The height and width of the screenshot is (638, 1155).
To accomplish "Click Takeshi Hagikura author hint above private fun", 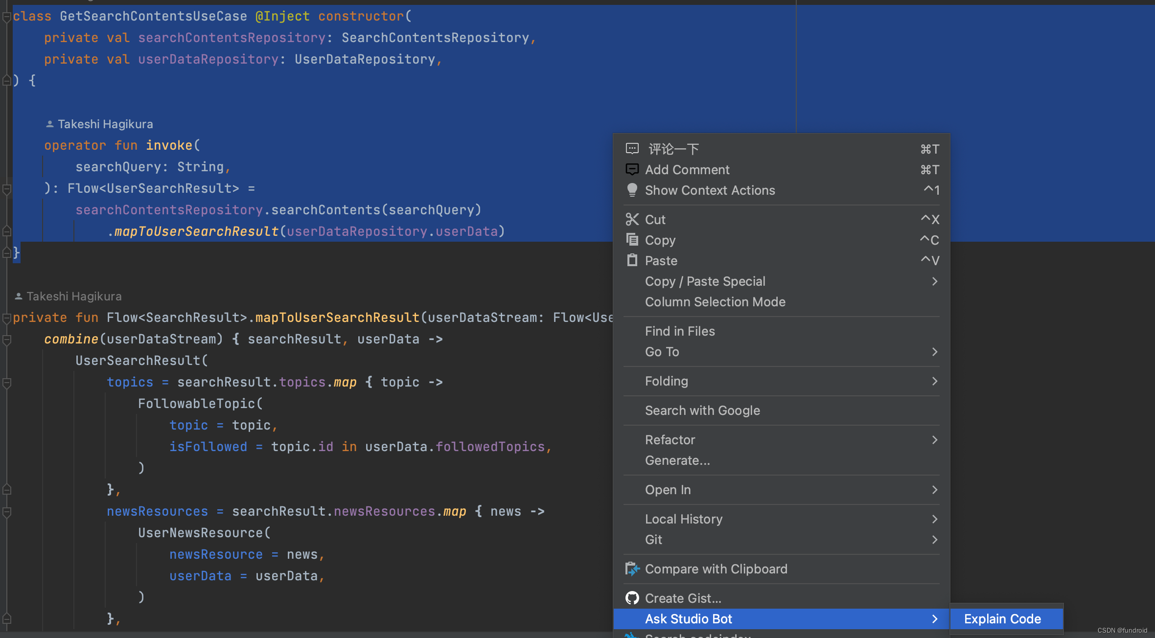I will click(73, 296).
